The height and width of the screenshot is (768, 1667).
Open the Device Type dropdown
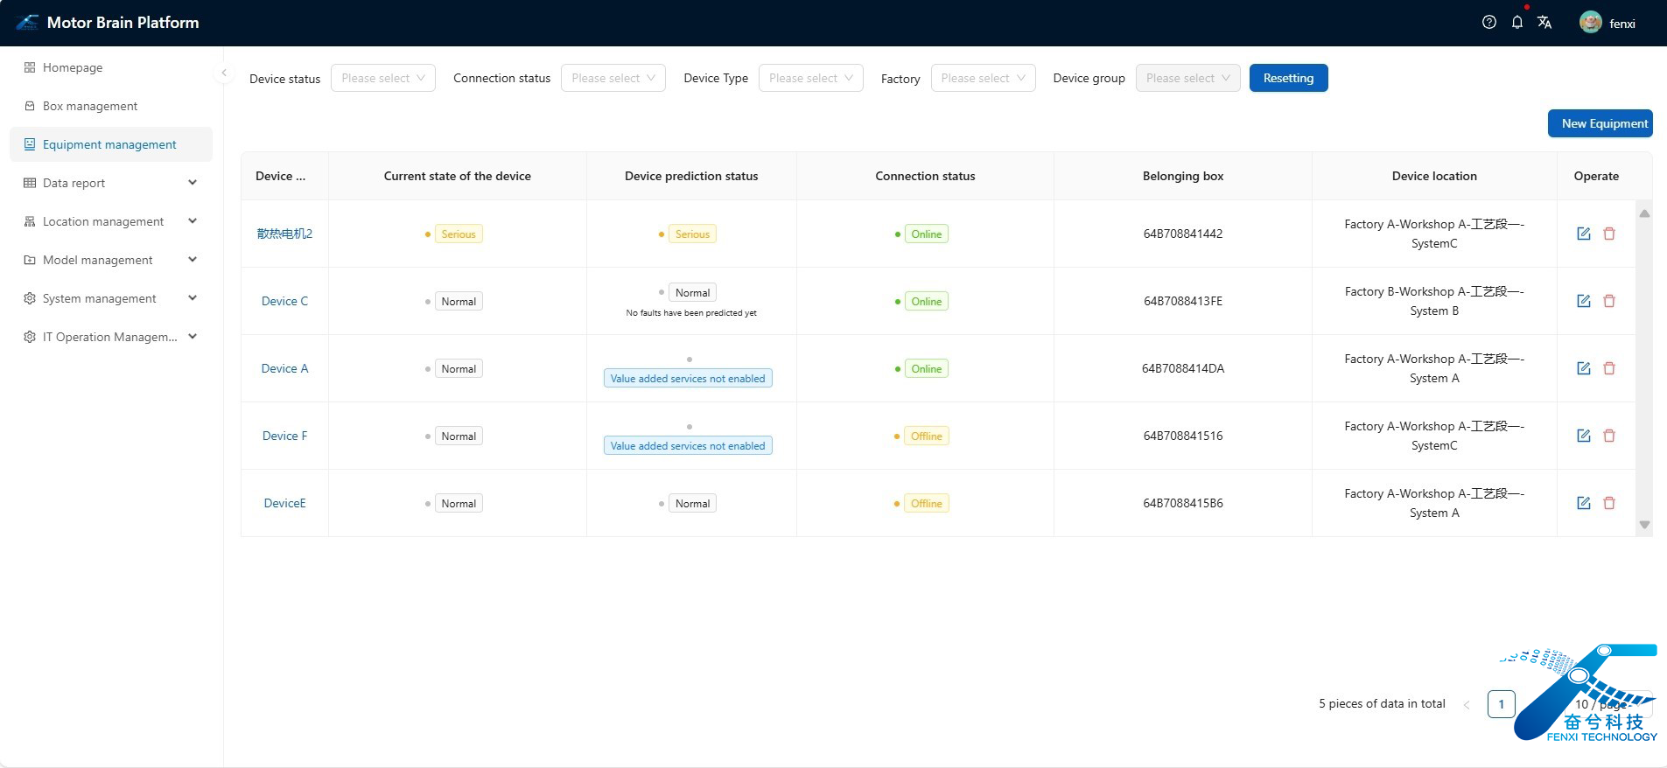(811, 78)
